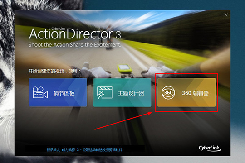Click the video camera storyboard icon
The height and width of the screenshot is (163, 245).
click(40, 93)
